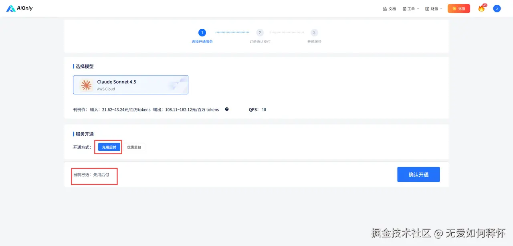The image size is (513, 246).
Task: Click the Claude starburst model icon
Action: [x=86, y=85]
